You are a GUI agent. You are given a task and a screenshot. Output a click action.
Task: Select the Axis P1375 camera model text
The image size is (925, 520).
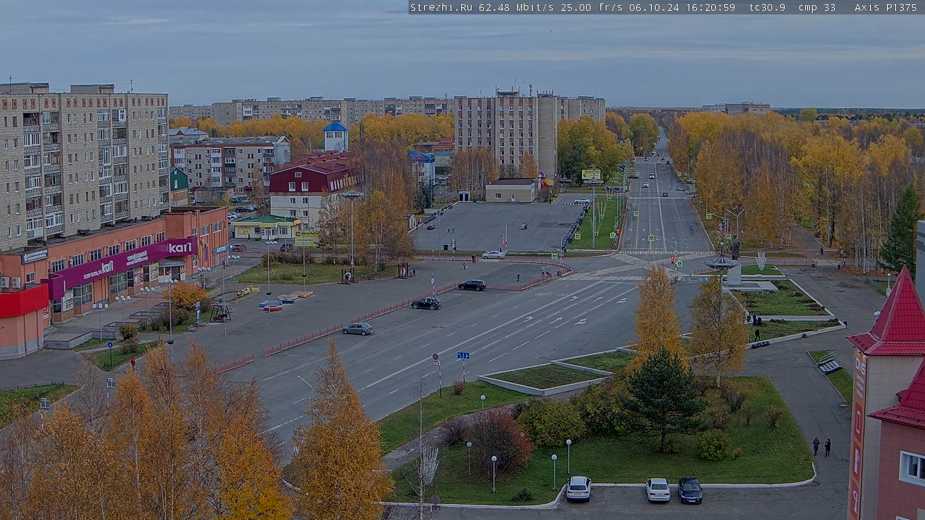(885, 7)
